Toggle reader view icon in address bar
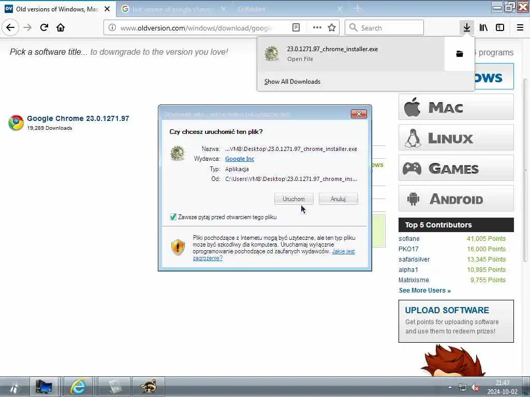The width and height of the screenshot is (530, 397). tap(296, 28)
